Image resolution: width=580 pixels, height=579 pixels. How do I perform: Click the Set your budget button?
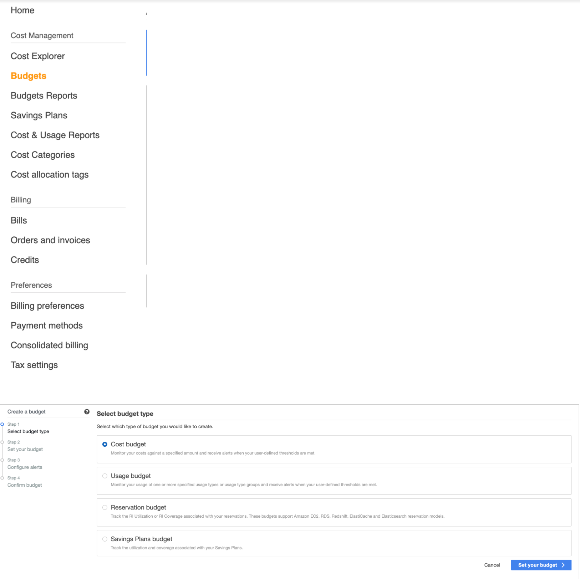point(541,565)
